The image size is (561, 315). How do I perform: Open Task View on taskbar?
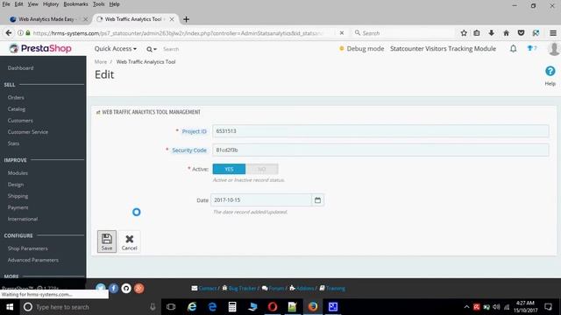[171, 307]
